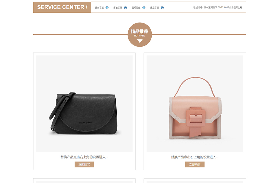Open the first 售前客服 text link
279x183 pixels.
pos(99,8)
